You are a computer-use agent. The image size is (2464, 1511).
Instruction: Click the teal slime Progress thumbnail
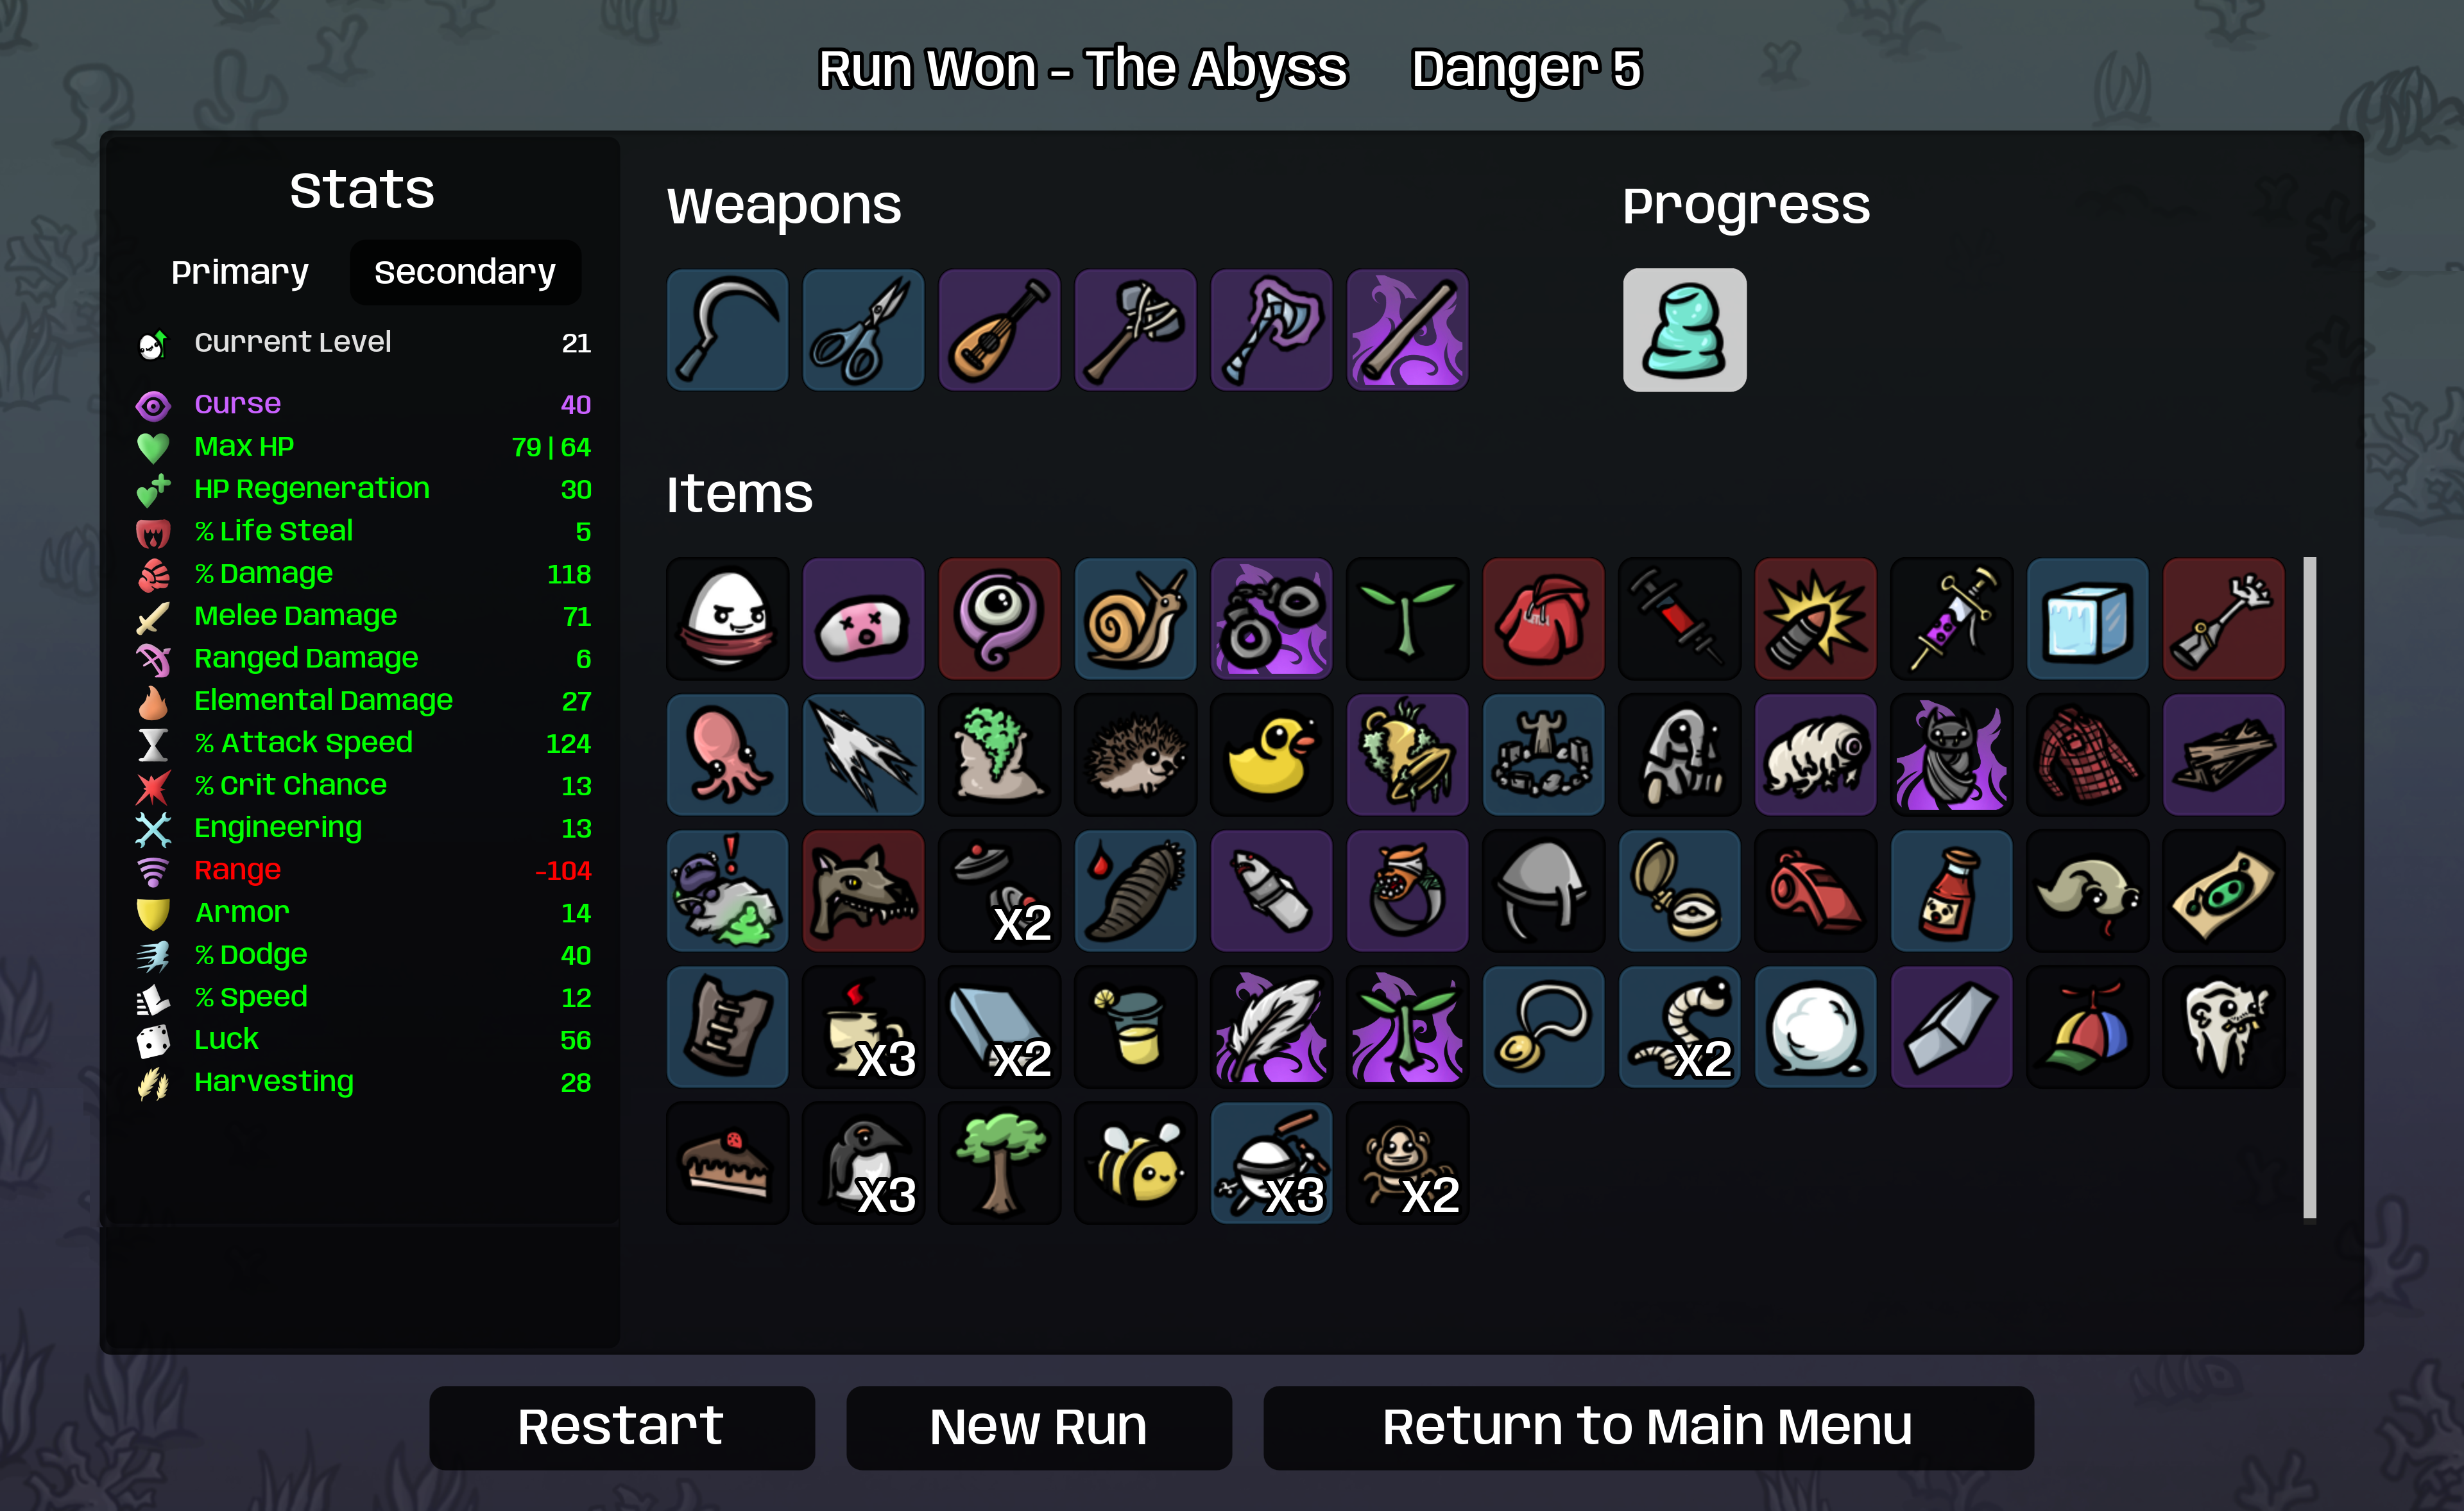[x=1684, y=329]
